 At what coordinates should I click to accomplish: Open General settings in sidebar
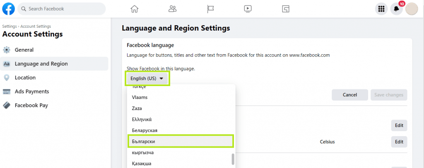click(54, 50)
